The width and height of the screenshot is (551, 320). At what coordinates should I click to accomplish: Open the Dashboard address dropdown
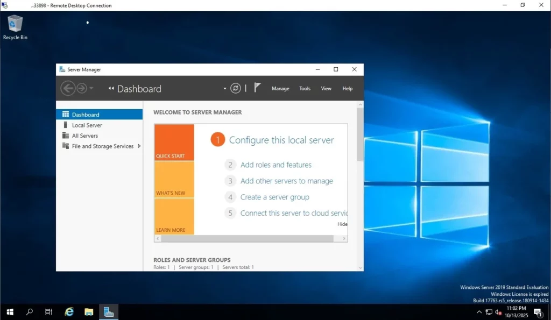click(x=224, y=88)
